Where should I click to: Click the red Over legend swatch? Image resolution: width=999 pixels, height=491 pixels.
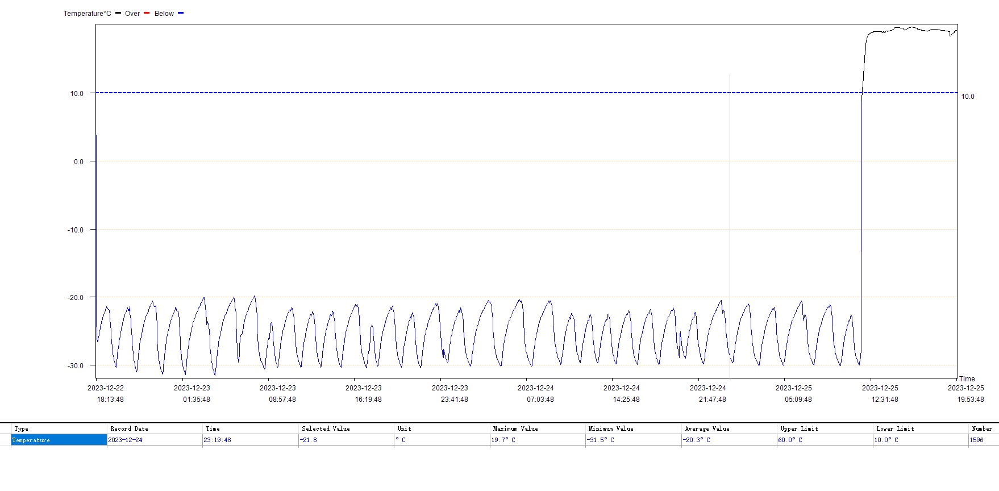coord(147,13)
